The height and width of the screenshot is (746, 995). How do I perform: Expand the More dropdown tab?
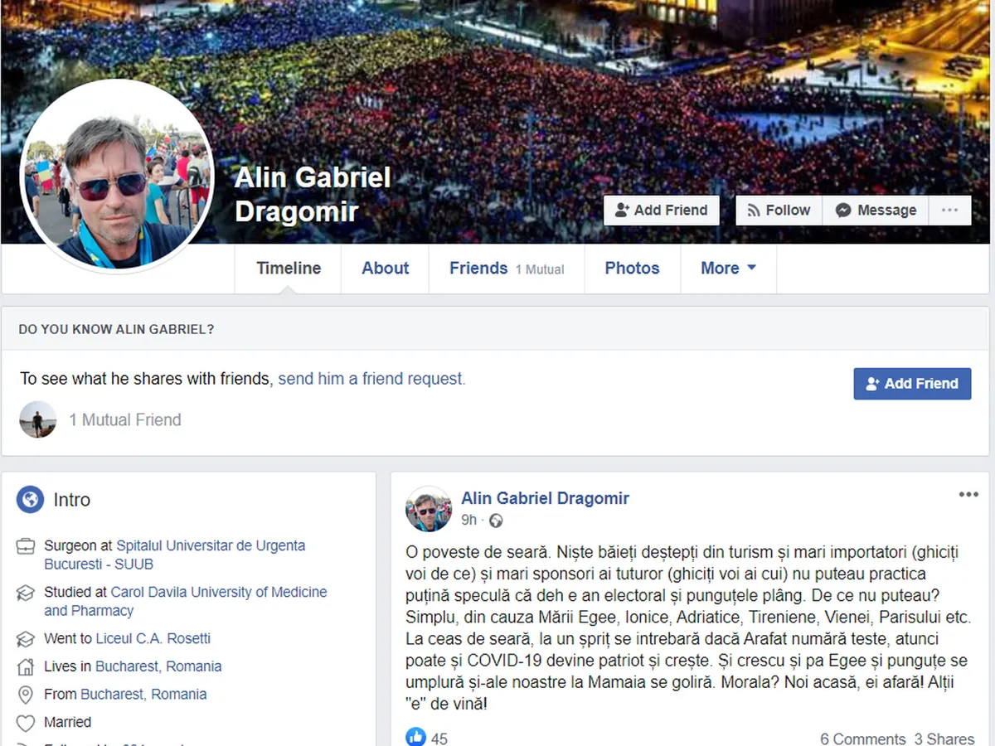pos(728,269)
